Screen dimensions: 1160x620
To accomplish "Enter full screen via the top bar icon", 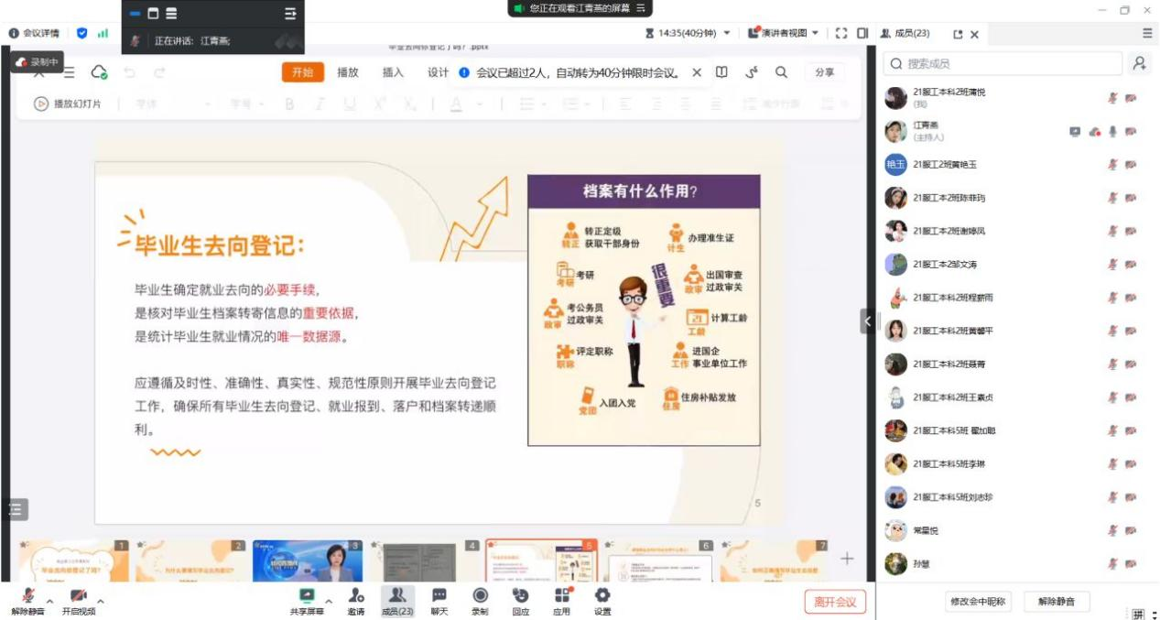I will [840, 33].
